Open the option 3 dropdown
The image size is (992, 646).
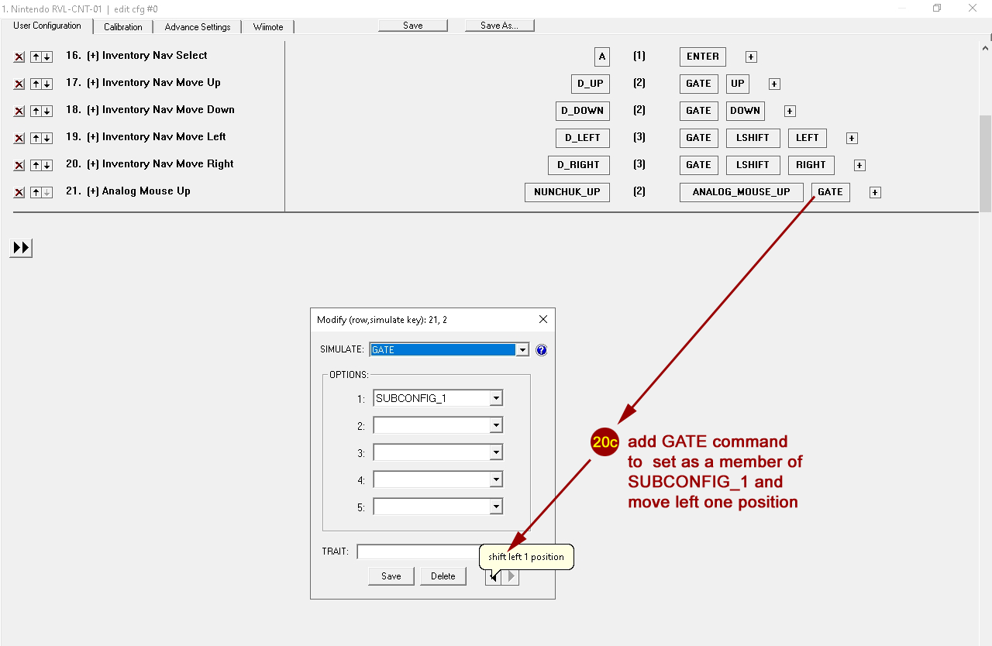tap(496, 452)
